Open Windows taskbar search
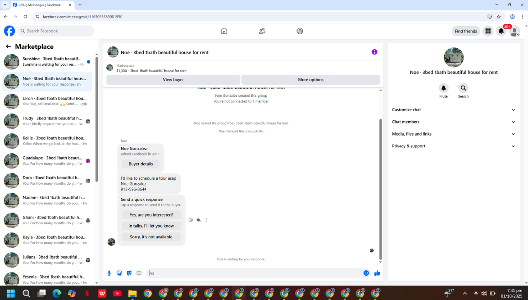528x300 pixels. click(x=26, y=293)
